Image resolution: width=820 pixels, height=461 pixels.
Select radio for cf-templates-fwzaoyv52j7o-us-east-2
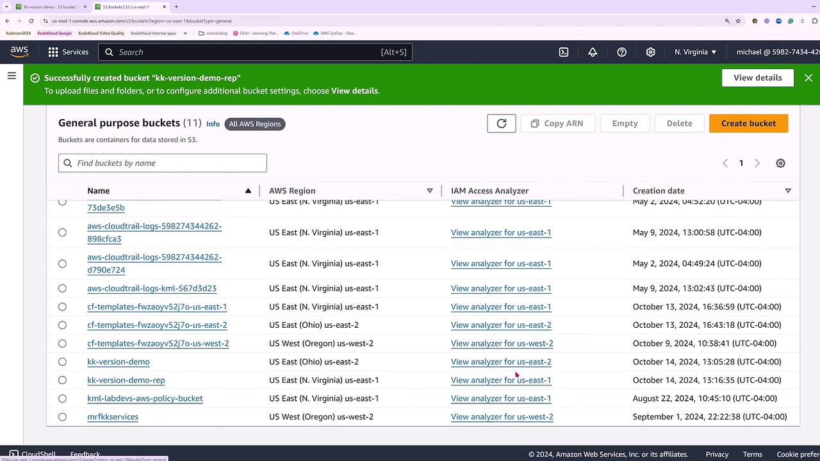62,325
